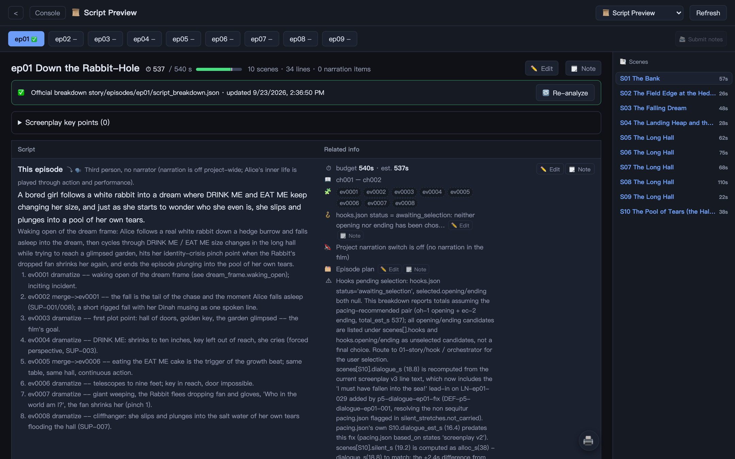Switch to the ep05 episode tab

(x=183, y=39)
